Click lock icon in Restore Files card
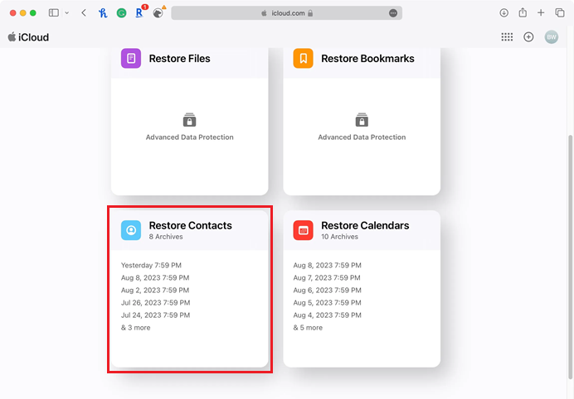574x399 pixels. click(190, 119)
